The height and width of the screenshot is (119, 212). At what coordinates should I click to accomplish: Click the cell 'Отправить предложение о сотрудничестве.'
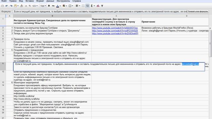[x=52, y=110]
